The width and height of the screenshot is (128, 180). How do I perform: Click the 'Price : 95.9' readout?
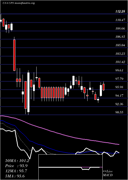16,166
